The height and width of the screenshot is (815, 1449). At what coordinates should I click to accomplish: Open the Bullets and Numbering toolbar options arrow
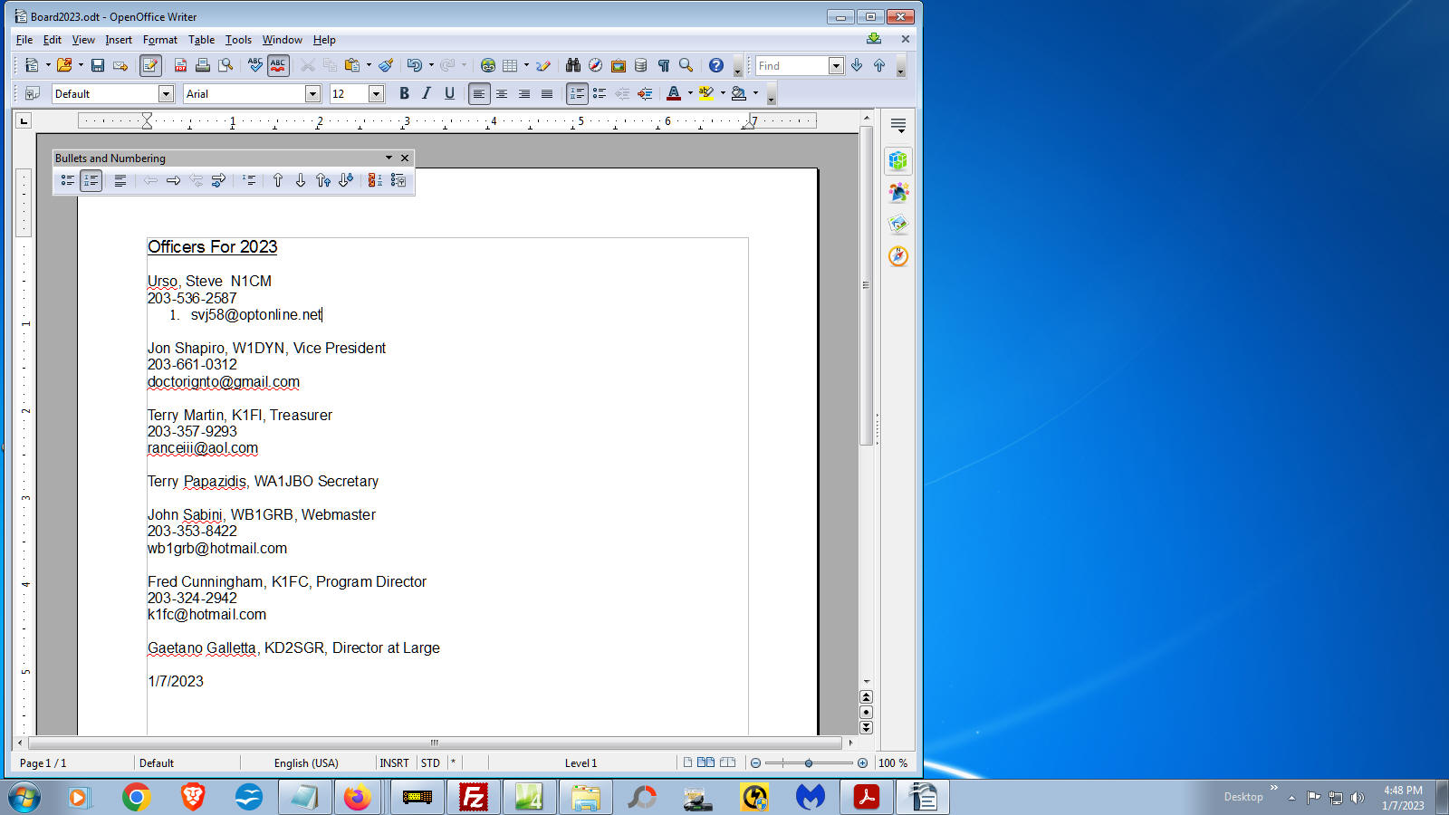pos(389,158)
